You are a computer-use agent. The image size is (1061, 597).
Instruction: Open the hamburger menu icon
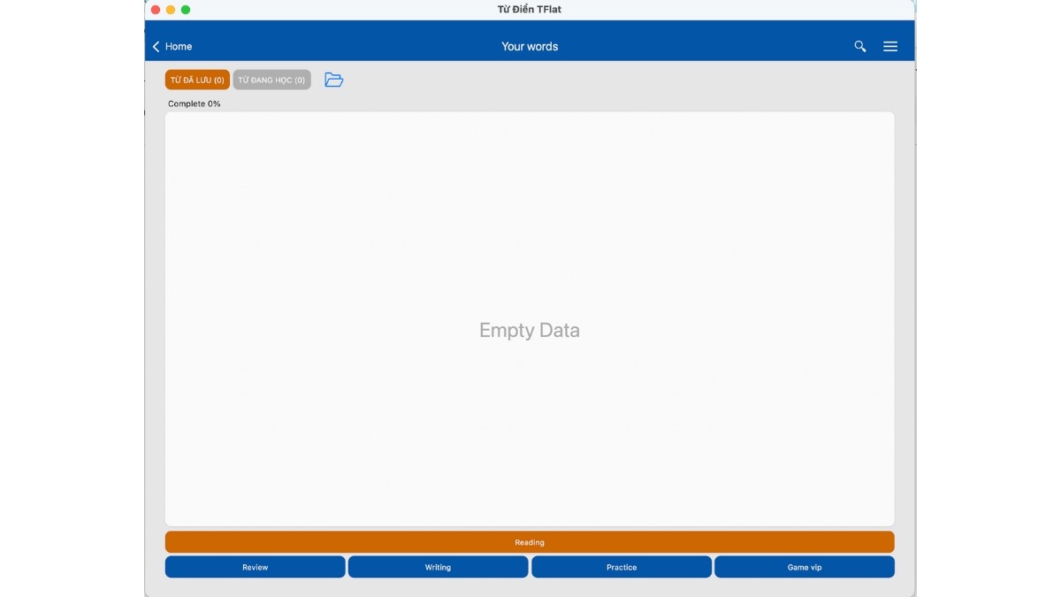[890, 47]
